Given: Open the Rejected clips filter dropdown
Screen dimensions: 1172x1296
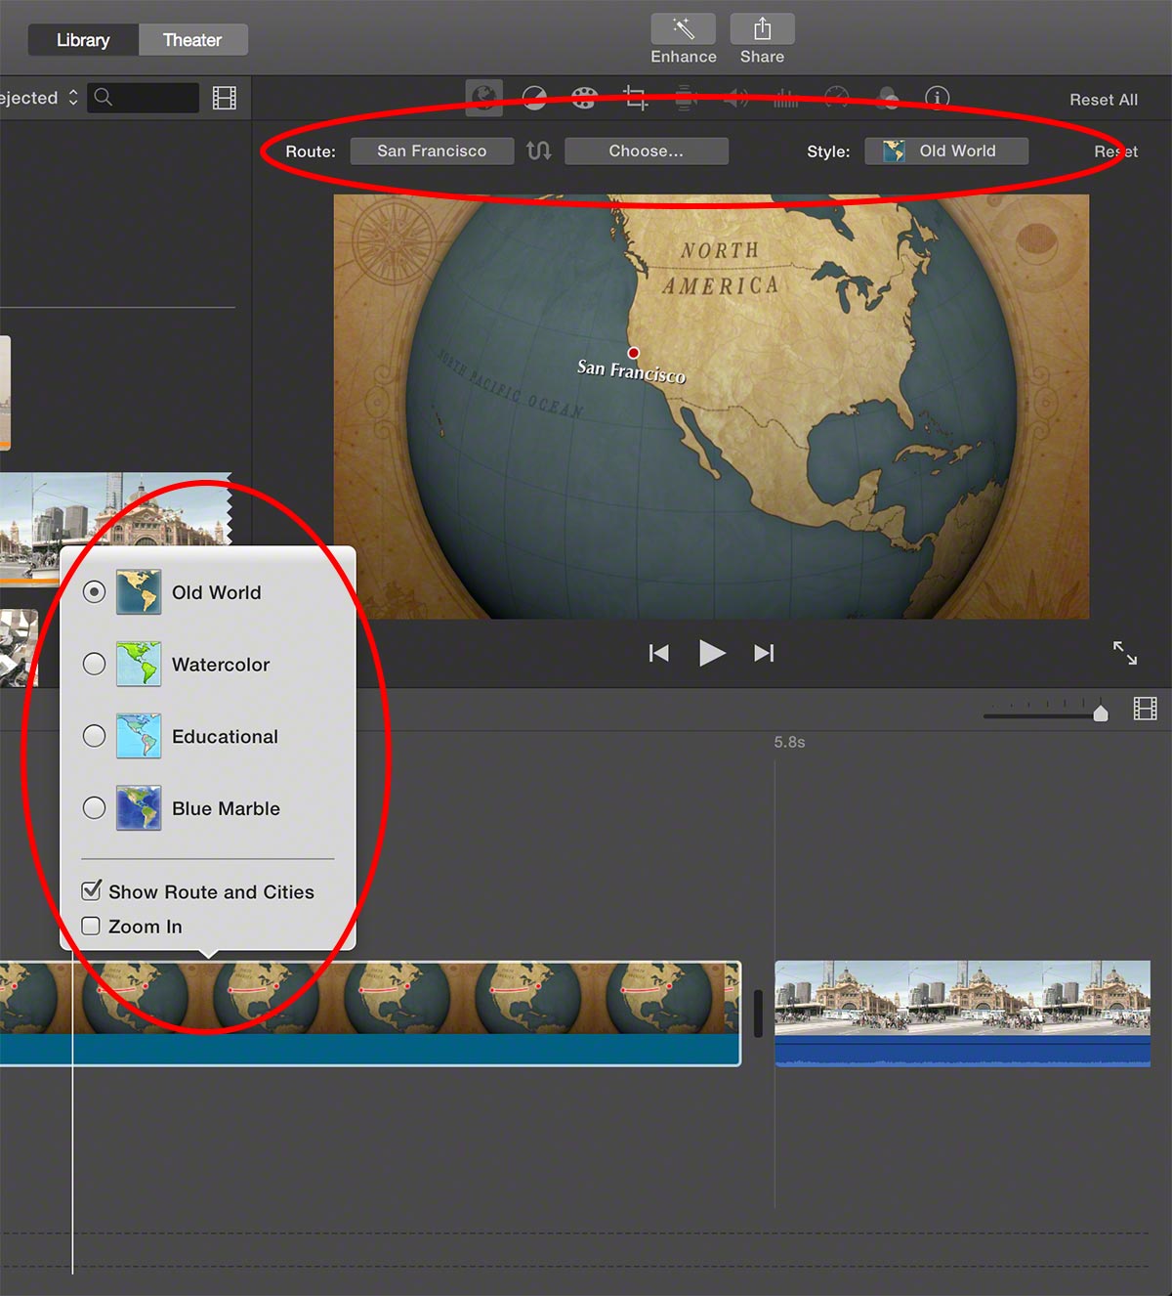Looking at the screenshot, I should [39, 98].
